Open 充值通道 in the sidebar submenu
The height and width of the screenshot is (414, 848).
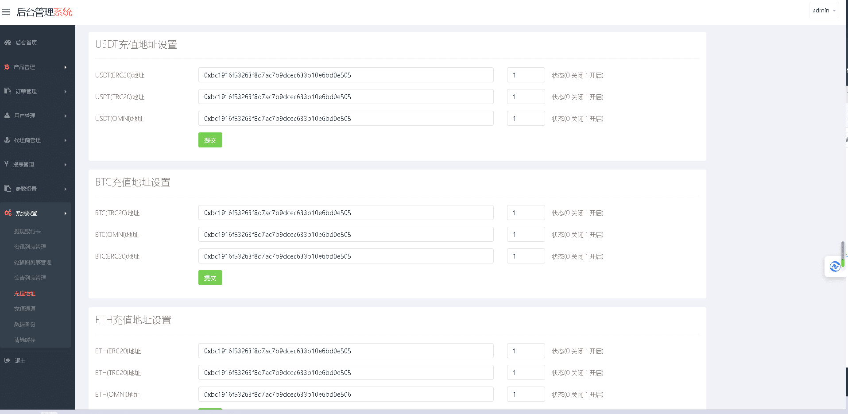(x=25, y=309)
